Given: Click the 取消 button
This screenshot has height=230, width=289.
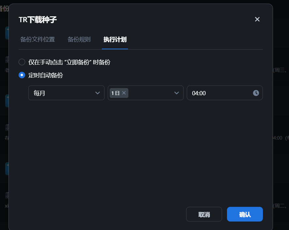Looking at the screenshot, I should pos(204,214).
